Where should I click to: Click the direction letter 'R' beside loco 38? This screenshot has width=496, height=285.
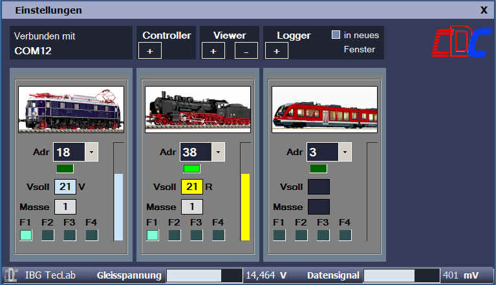(x=209, y=187)
